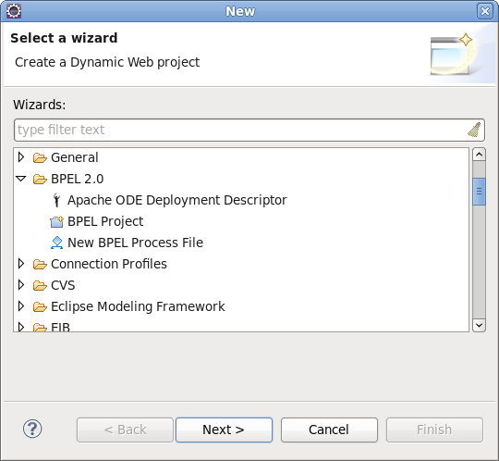Screen dimensions: 499x461
Task: Collapse the BPEL 2.0 category
Action: pos(21,179)
